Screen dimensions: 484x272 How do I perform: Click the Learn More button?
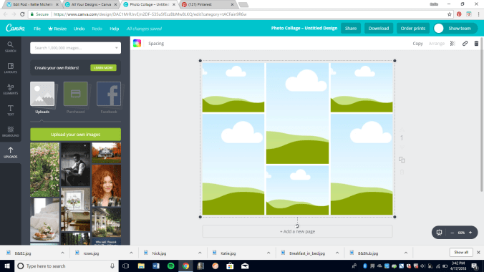pyautogui.click(x=103, y=67)
